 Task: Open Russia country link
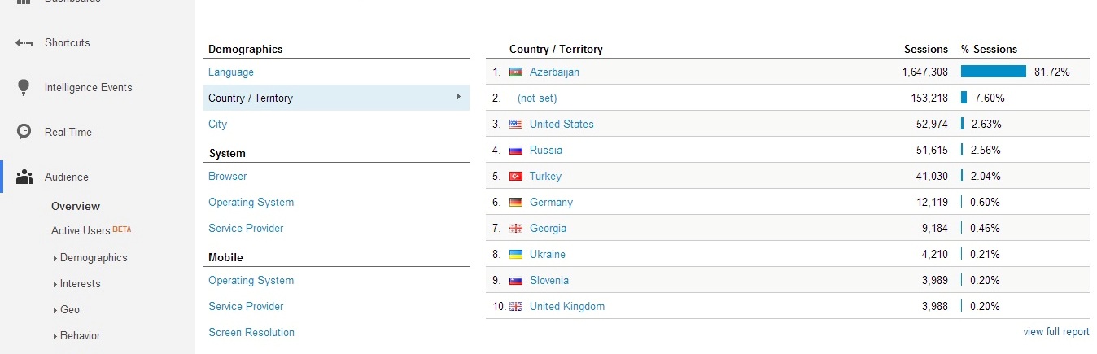point(546,150)
